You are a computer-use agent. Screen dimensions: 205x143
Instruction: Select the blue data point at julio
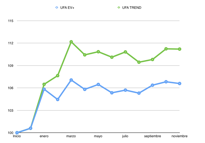125,90
